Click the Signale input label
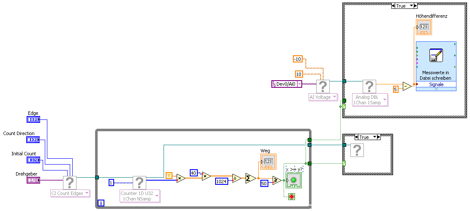The height and width of the screenshot is (211, 470). pyautogui.click(x=436, y=84)
